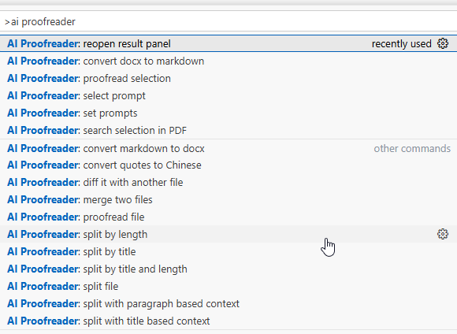Open keybinding gear for reopen result panel

[x=443, y=43]
